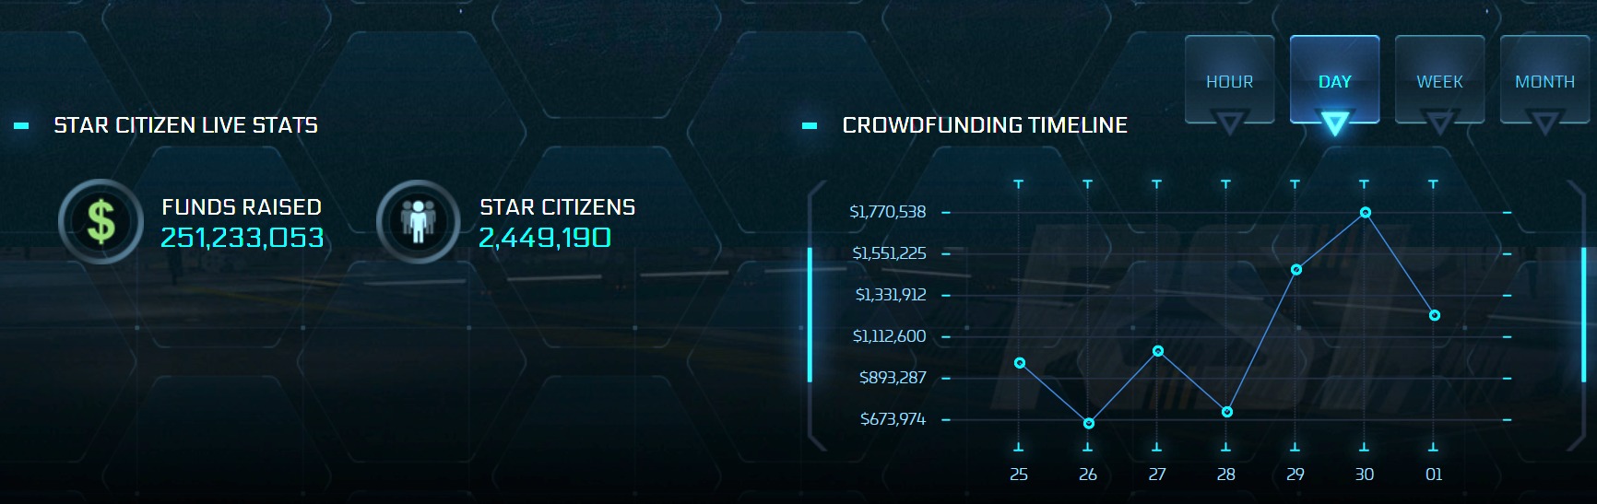Click the $673,974 axis label
The image size is (1597, 504).
(x=893, y=419)
